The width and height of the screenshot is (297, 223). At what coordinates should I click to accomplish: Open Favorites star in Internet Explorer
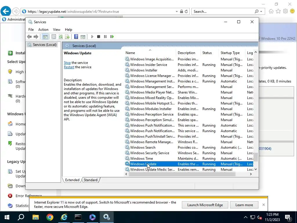click(278, 11)
